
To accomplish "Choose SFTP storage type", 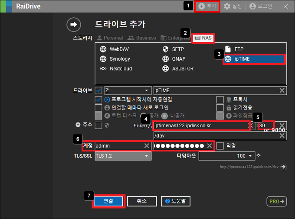I will pos(173,49).
